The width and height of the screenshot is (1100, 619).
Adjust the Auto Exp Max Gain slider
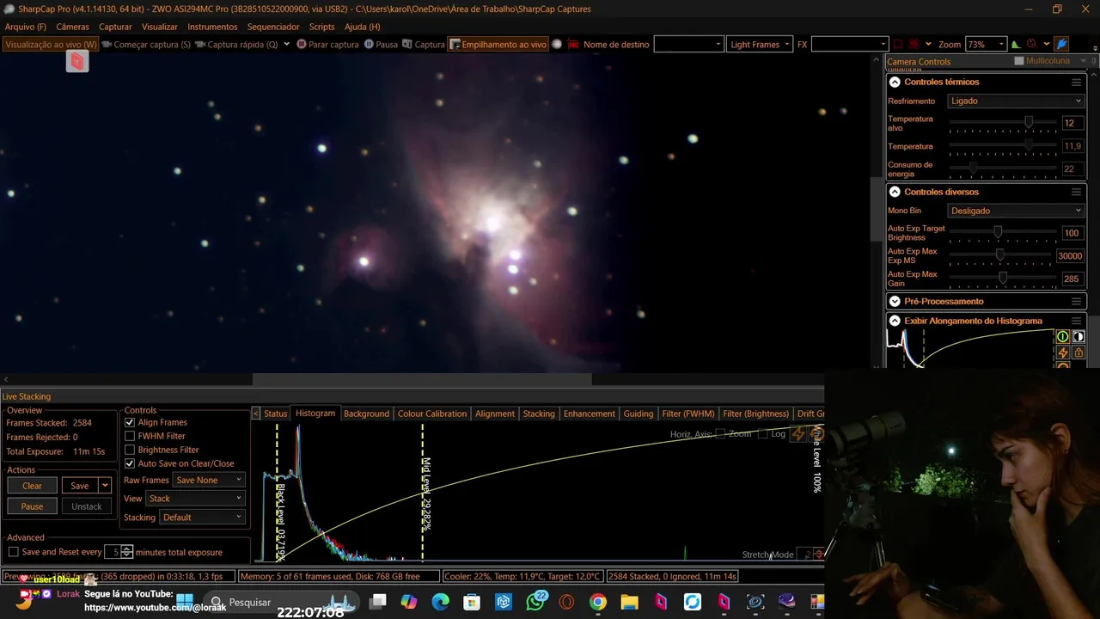(x=1003, y=279)
